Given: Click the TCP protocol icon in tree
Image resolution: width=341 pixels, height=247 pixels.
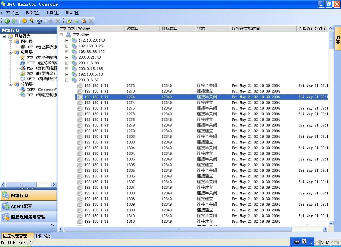Looking at the screenshot, I should pyautogui.click(x=23, y=95).
